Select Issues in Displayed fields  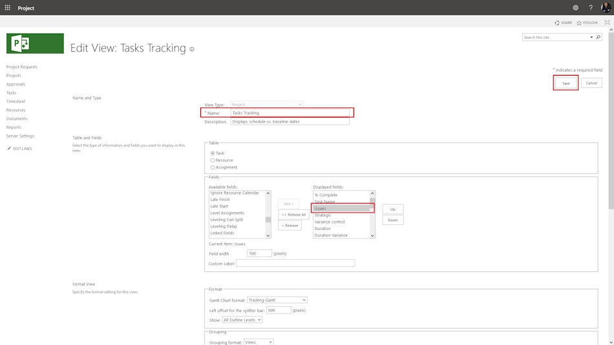[341, 208]
